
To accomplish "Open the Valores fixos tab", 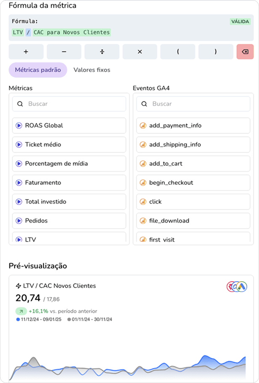I will pyautogui.click(x=92, y=70).
